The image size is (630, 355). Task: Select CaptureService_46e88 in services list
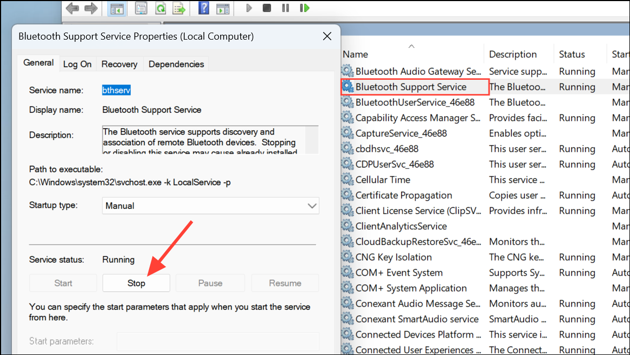401,133
